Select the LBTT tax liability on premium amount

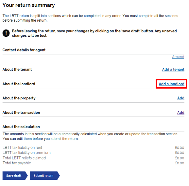[180, 153]
